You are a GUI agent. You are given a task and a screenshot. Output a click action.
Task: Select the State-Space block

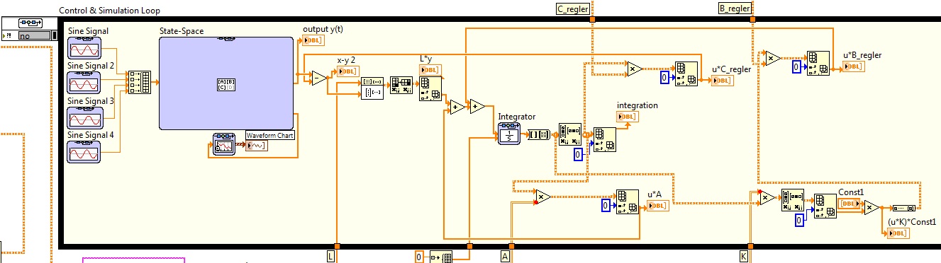pyautogui.click(x=226, y=83)
